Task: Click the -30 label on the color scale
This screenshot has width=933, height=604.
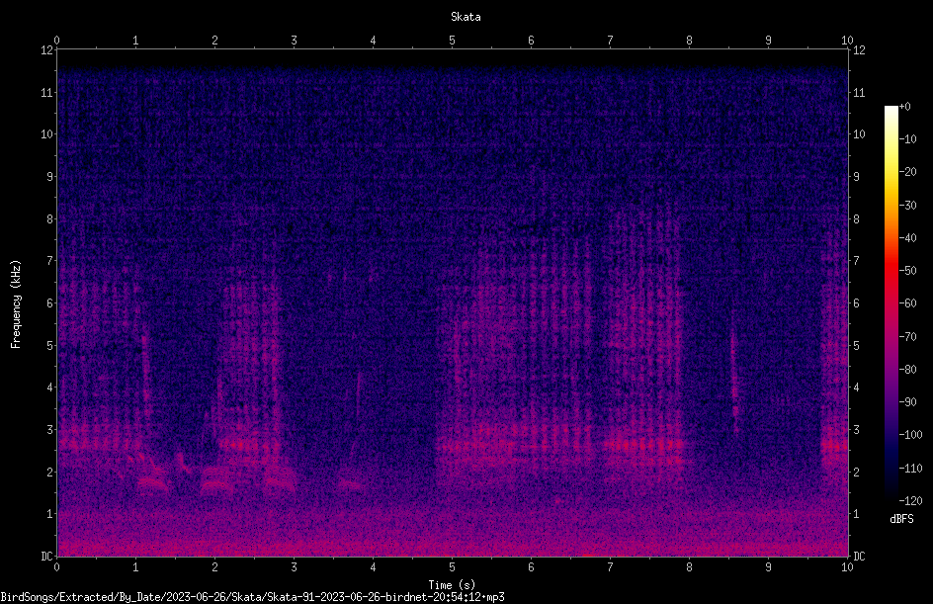Action: click(908, 206)
